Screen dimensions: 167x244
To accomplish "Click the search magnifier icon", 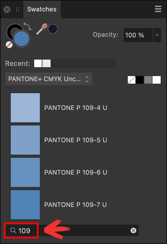I will (x=13, y=230).
